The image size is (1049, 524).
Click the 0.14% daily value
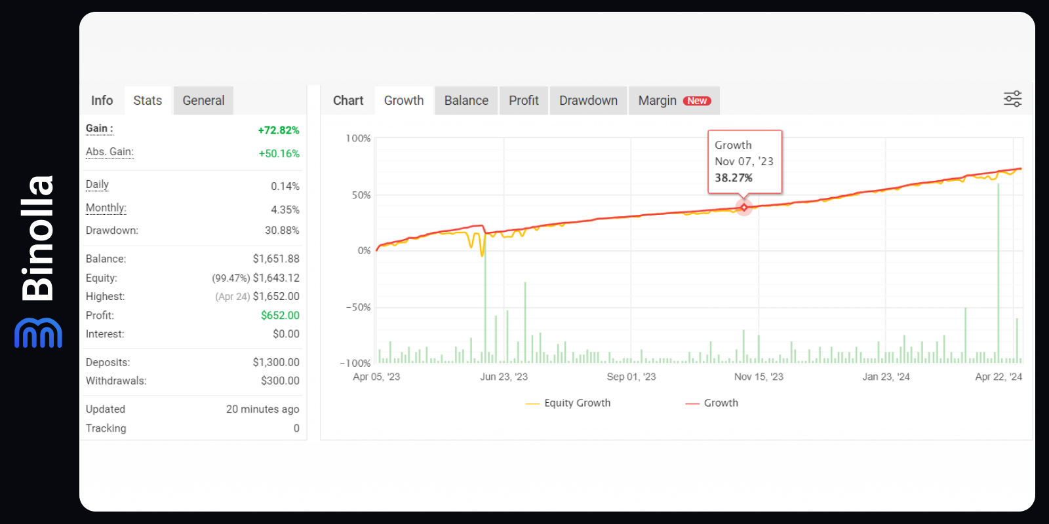[x=285, y=187]
